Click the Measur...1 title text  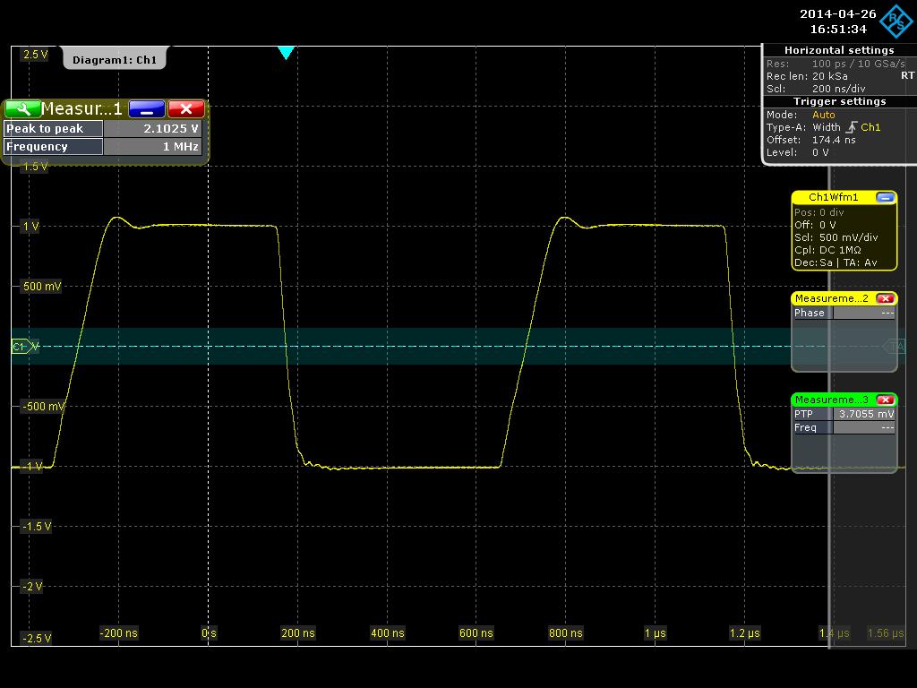[81, 108]
